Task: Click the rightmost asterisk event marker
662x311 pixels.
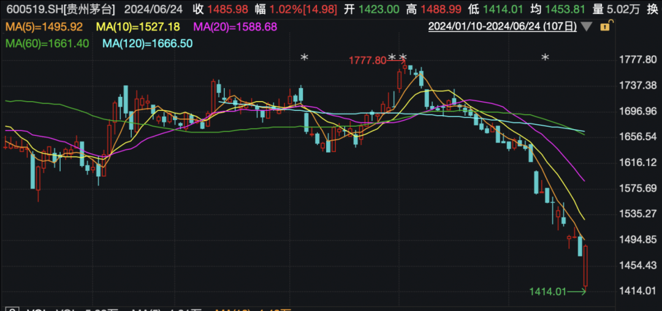Action: click(x=545, y=58)
